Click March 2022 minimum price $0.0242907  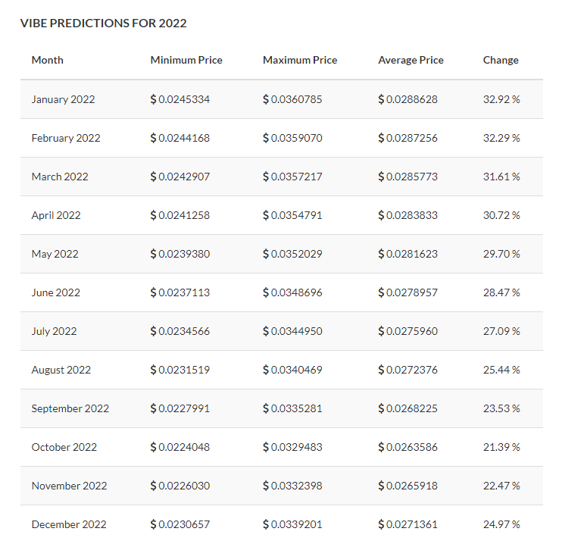click(180, 177)
